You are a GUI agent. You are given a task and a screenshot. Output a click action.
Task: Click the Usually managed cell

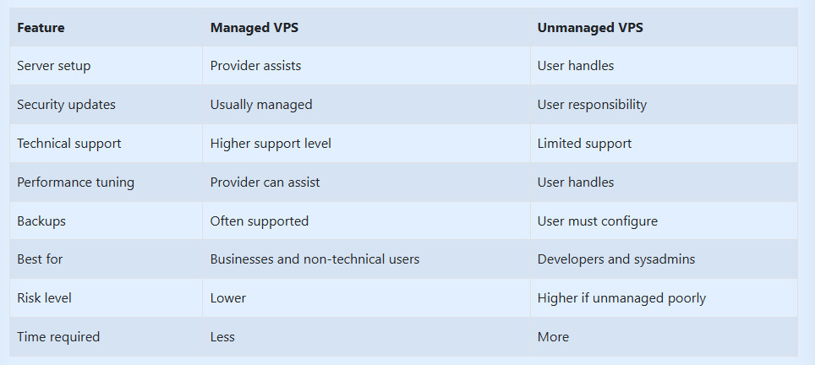(261, 105)
